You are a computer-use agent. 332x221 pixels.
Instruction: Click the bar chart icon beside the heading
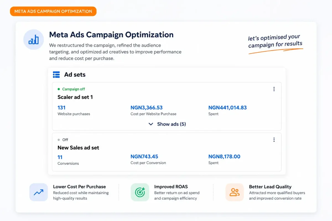33,40
